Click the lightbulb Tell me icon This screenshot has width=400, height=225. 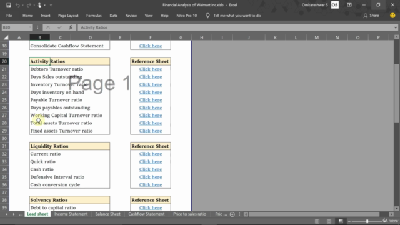click(x=207, y=16)
